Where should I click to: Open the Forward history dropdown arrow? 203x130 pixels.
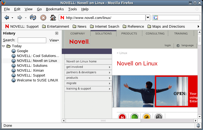[x=26, y=18]
